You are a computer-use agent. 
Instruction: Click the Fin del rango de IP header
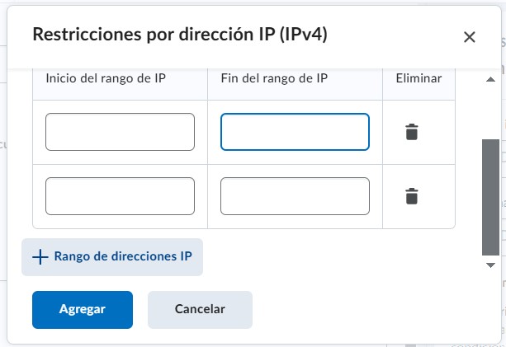point(275,78)
